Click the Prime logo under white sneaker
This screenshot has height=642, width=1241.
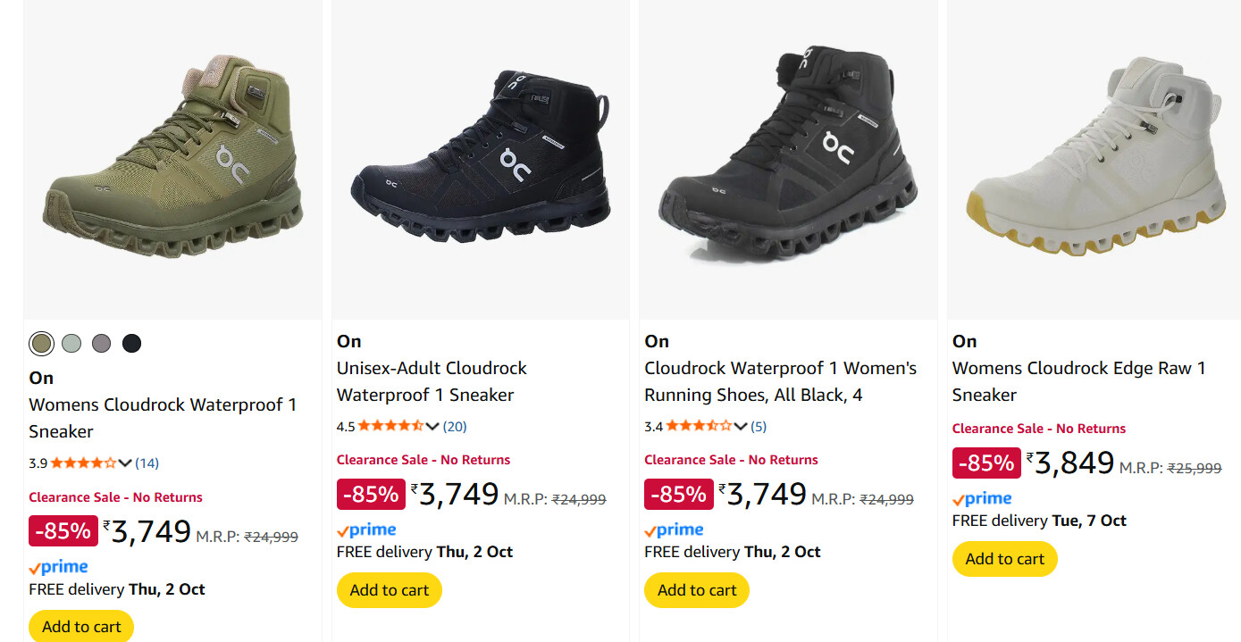(982, 499)
